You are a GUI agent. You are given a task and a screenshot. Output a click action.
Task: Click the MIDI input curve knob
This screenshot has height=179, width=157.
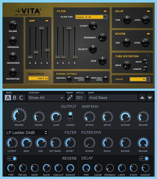point(106,79)
